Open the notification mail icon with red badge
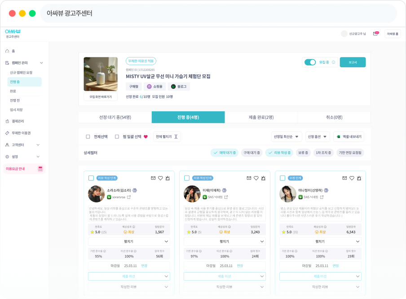406x299 pixels. (x=375, y=34)
